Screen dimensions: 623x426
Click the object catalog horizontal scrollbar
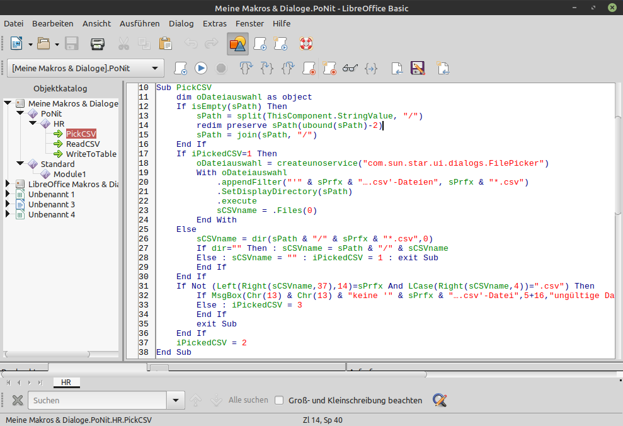pyautogui.click(x=47, y=354)
